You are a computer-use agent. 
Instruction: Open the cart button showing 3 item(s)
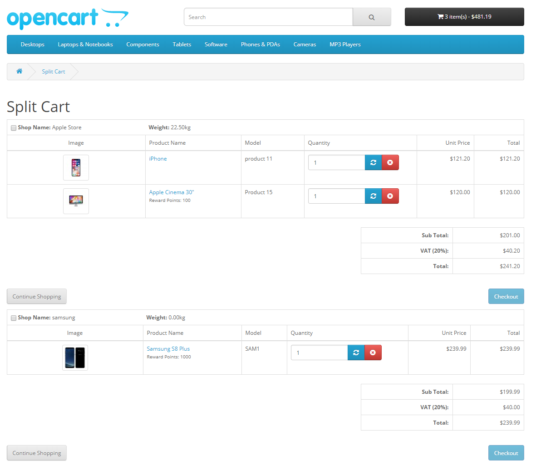click(x=464, y=17)
